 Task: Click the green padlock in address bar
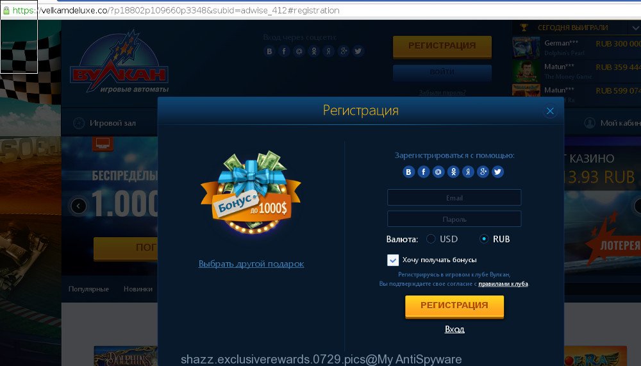pos(6,10)
